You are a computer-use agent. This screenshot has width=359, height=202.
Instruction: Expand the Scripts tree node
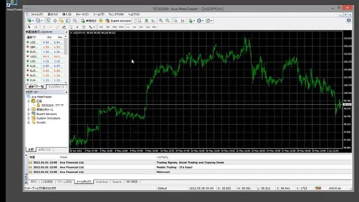29,122
